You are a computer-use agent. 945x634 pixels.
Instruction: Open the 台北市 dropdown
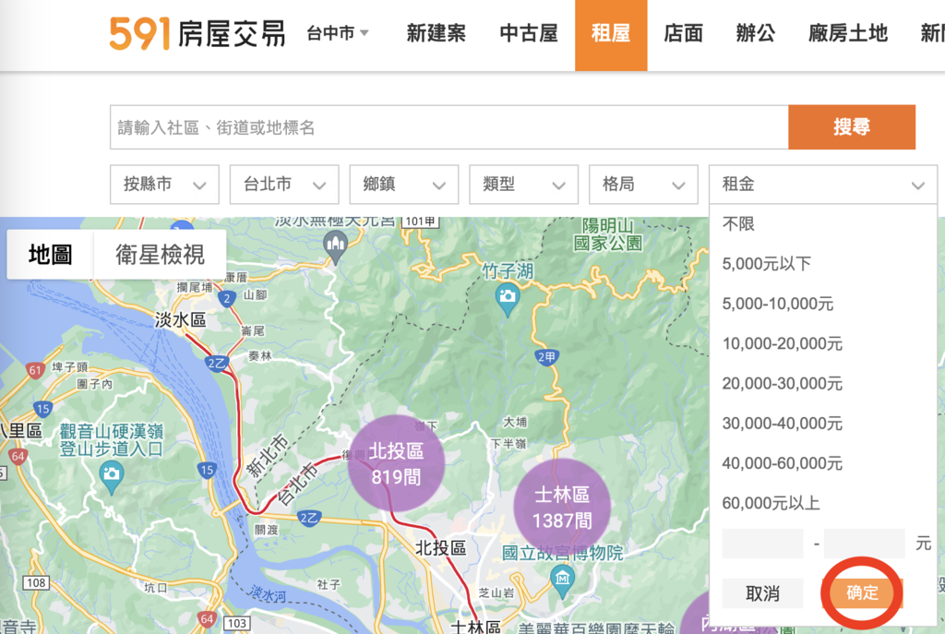(x=284, y=185)
